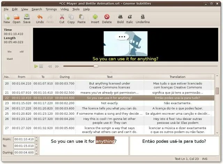Select subtitle 27 'licence the songin a way'
Viewport: 223px width, 164px height.
[x=108, y=130]
